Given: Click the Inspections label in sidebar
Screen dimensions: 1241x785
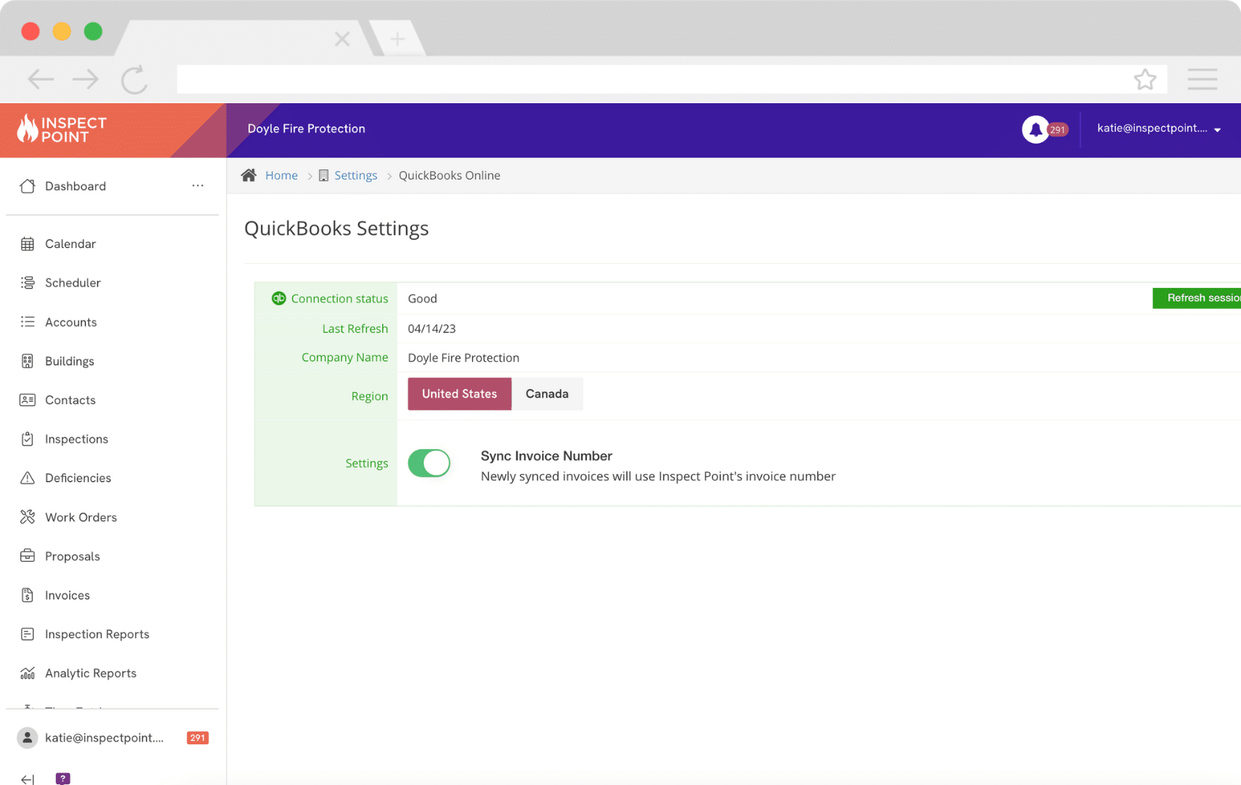Looking at the screenshot, I should [76, 439].
